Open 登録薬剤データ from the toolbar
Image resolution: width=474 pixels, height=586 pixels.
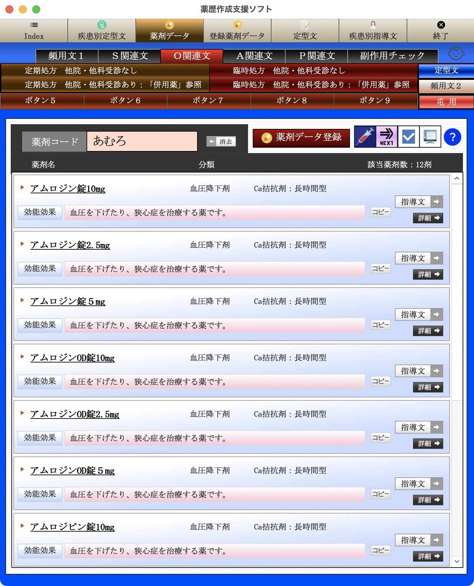[237, 31]
